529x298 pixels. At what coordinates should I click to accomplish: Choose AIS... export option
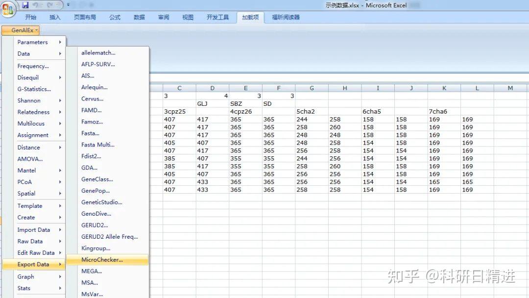(x=107, y=75)
